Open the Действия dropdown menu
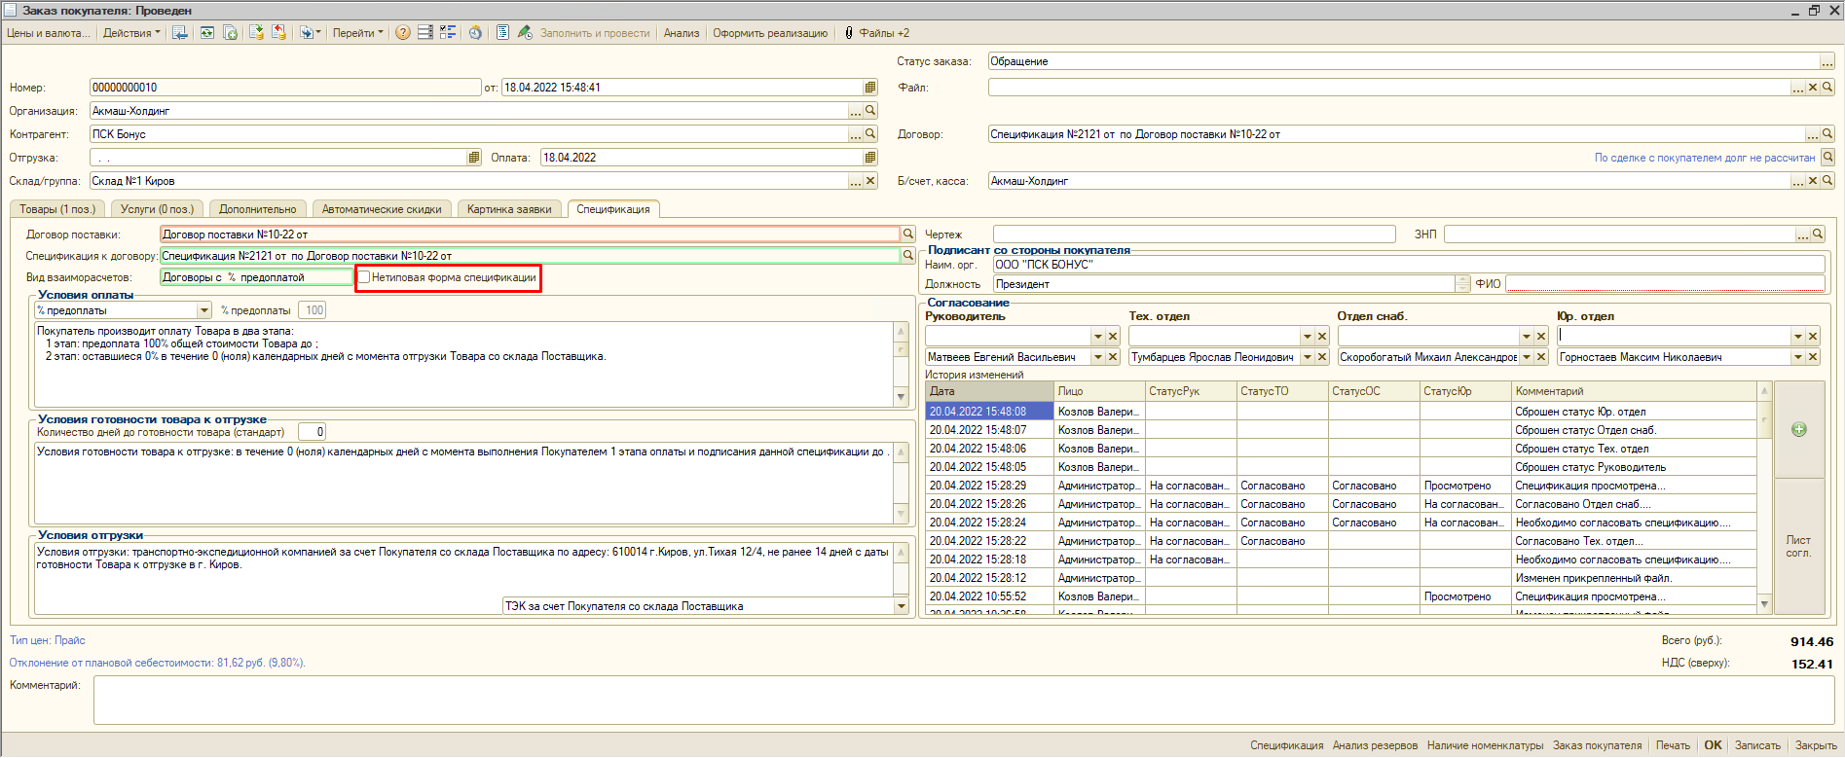The image size is (1845, 758). click(131, 33)
